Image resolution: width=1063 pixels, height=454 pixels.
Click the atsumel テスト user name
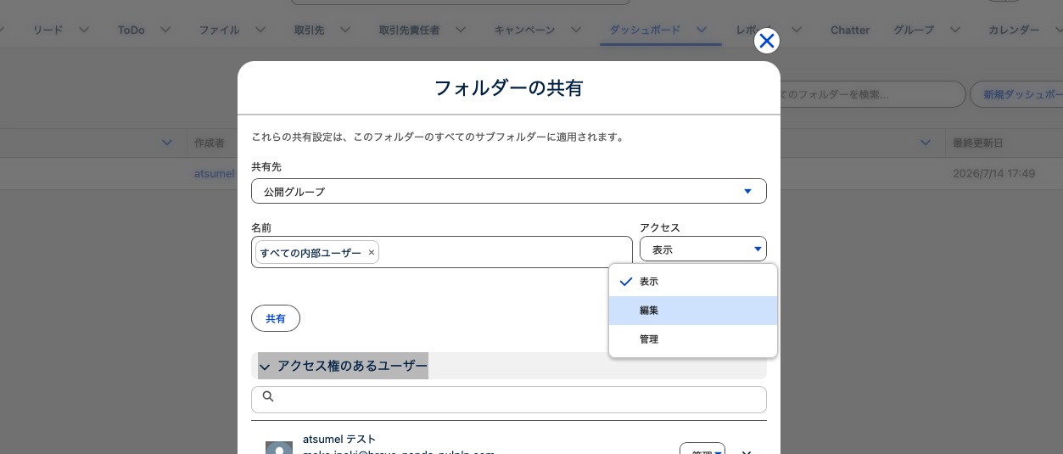(x=339, y=439)
